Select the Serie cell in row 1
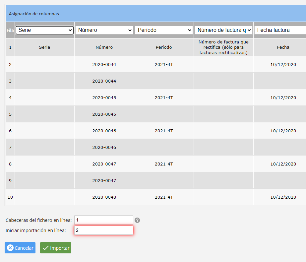The height and width of the screenshot is (262, 306). click(x=44, y=47)
